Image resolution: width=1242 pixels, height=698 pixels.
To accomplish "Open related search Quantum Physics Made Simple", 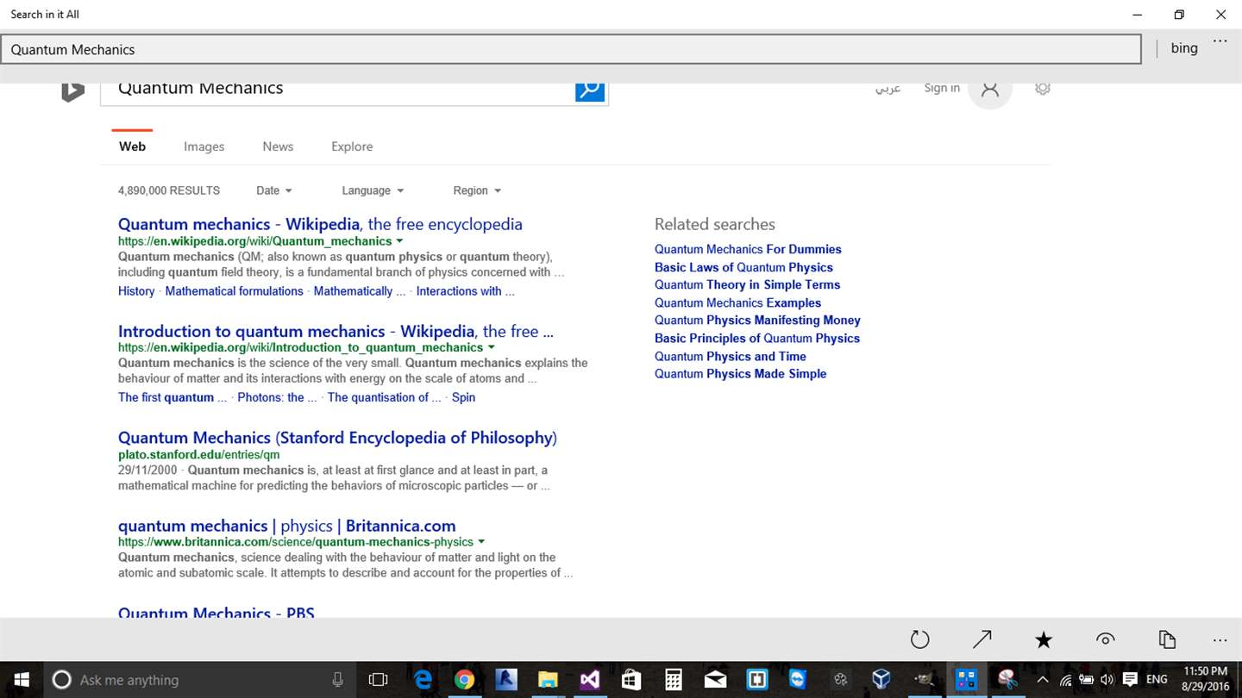I will tap(740, 373).
